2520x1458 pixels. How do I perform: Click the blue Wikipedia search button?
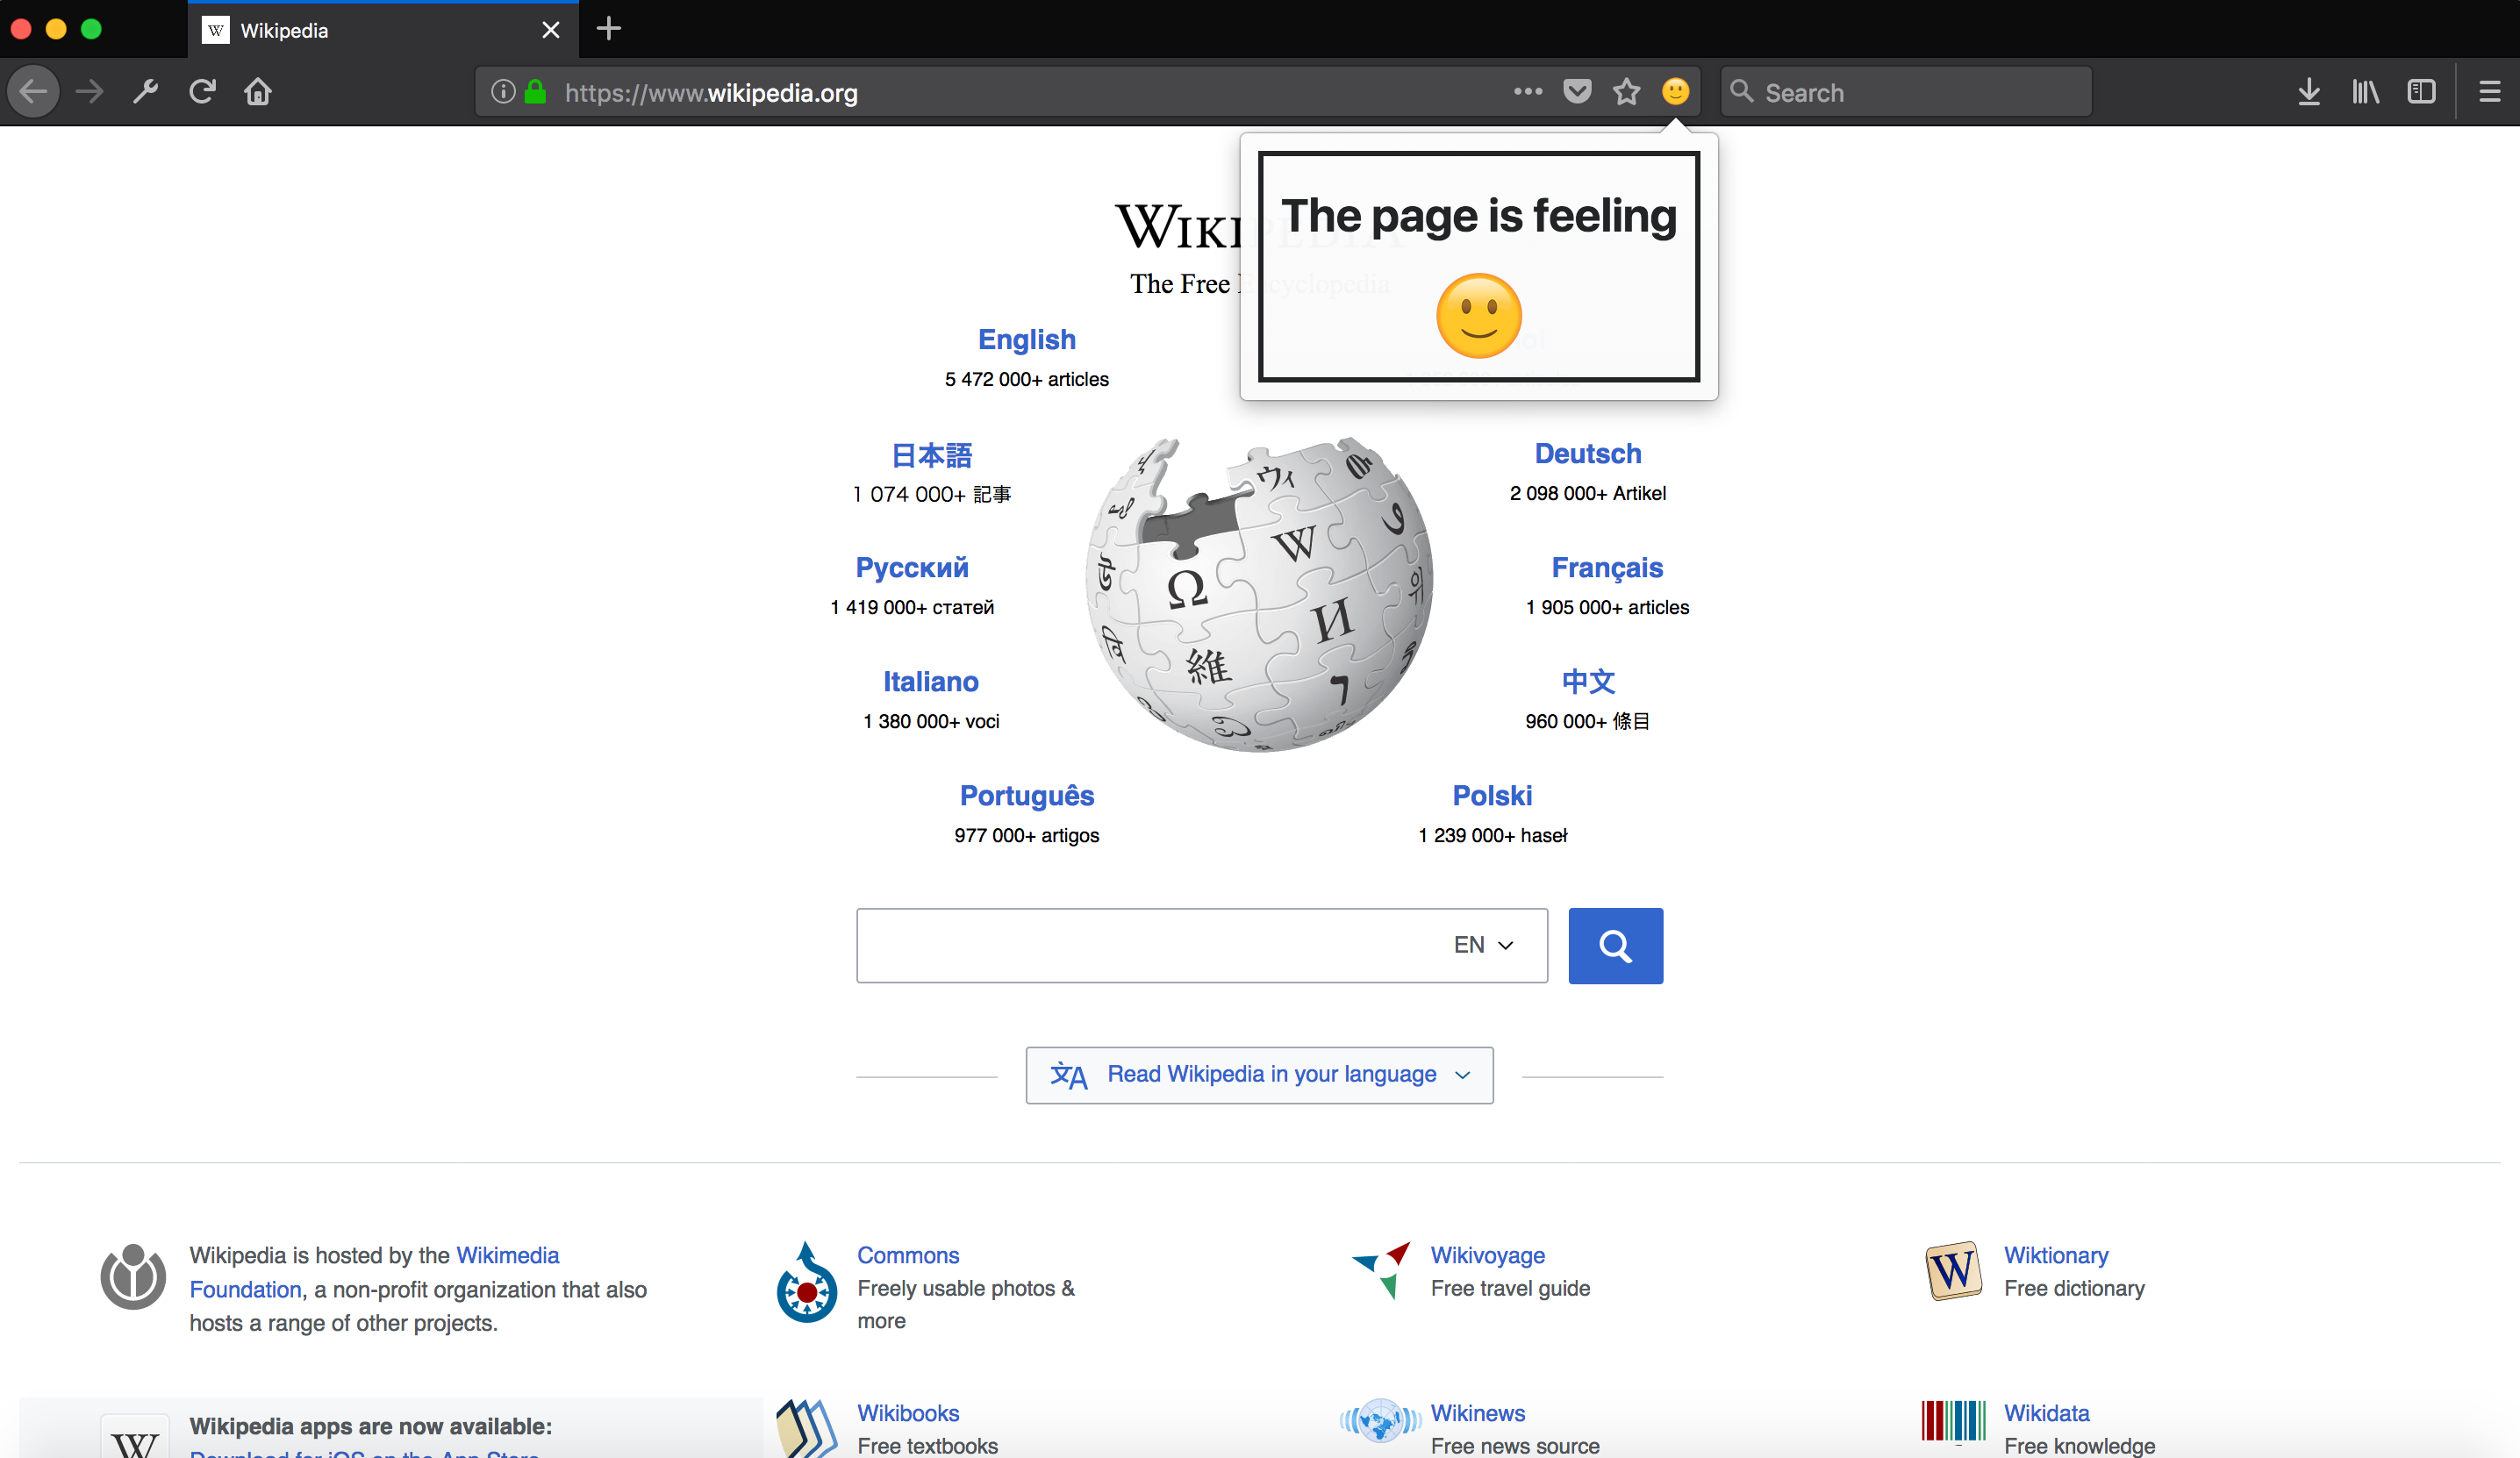pyautogui.click(x=1615, y=946)
